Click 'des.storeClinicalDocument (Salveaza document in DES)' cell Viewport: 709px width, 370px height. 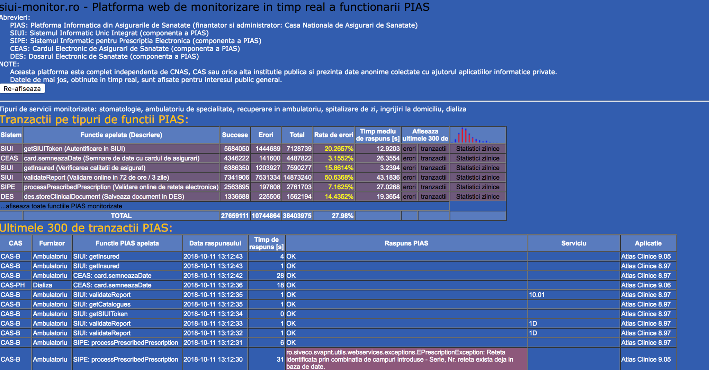121,197
